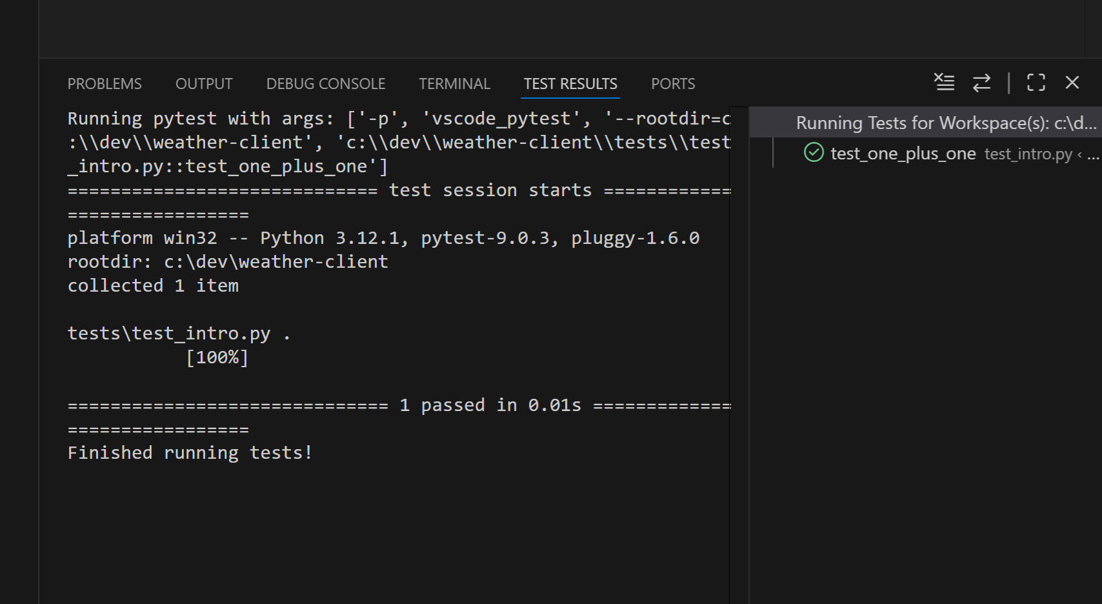Open the OUTPUT tab

click(x=204, y=84)
